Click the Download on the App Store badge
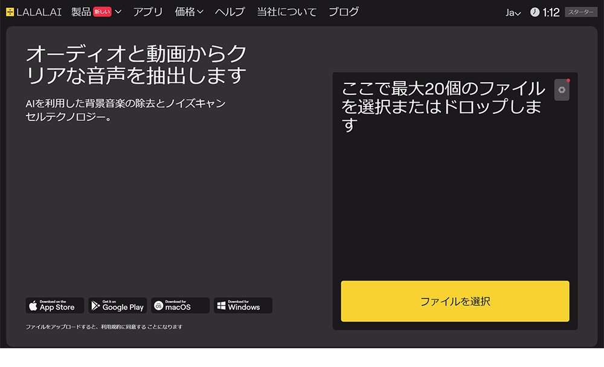Image resolution: width=604 pixels, height=367 pixels. click(x=54, y=305)
